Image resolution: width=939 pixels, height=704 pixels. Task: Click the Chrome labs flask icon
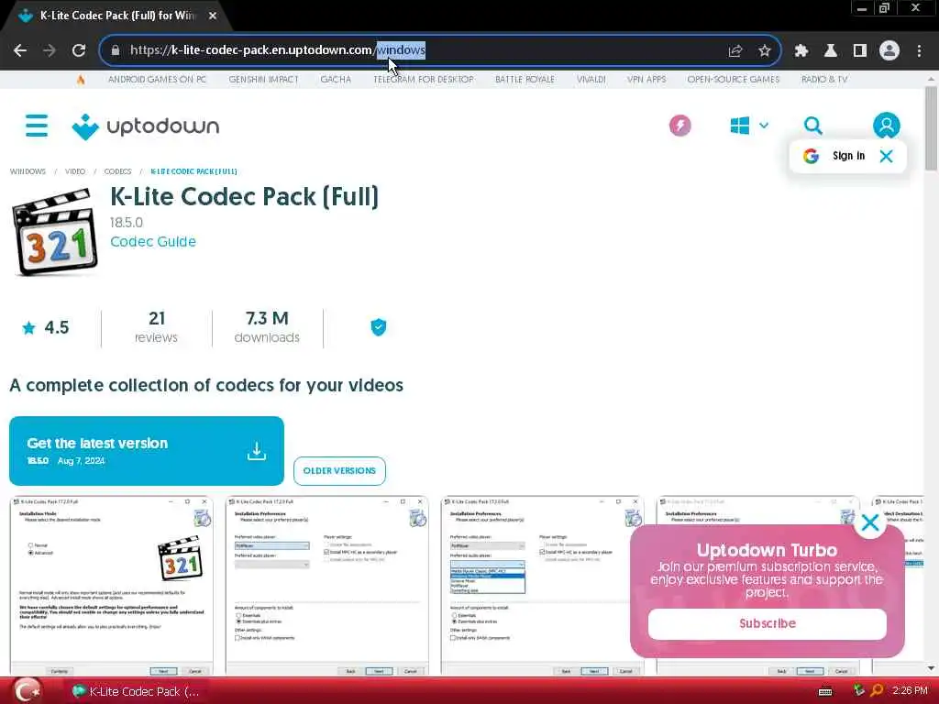tap(831, 51)
